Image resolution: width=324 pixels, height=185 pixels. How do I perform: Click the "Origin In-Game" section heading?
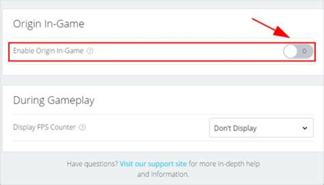(49, 24)
